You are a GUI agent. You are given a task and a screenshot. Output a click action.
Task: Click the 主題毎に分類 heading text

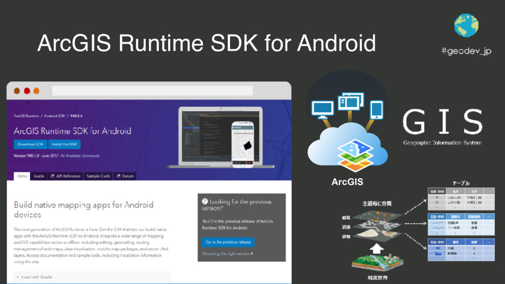[377, 204]
